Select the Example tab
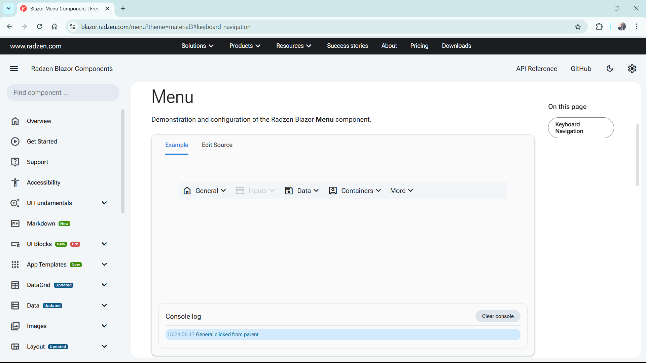646x363 pixels. 177,145
